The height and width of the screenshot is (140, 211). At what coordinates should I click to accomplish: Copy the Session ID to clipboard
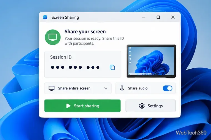point(112,67)
